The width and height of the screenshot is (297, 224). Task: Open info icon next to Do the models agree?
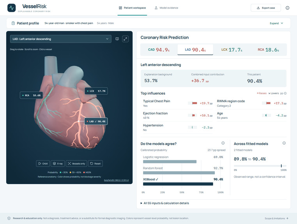(223, 143)
